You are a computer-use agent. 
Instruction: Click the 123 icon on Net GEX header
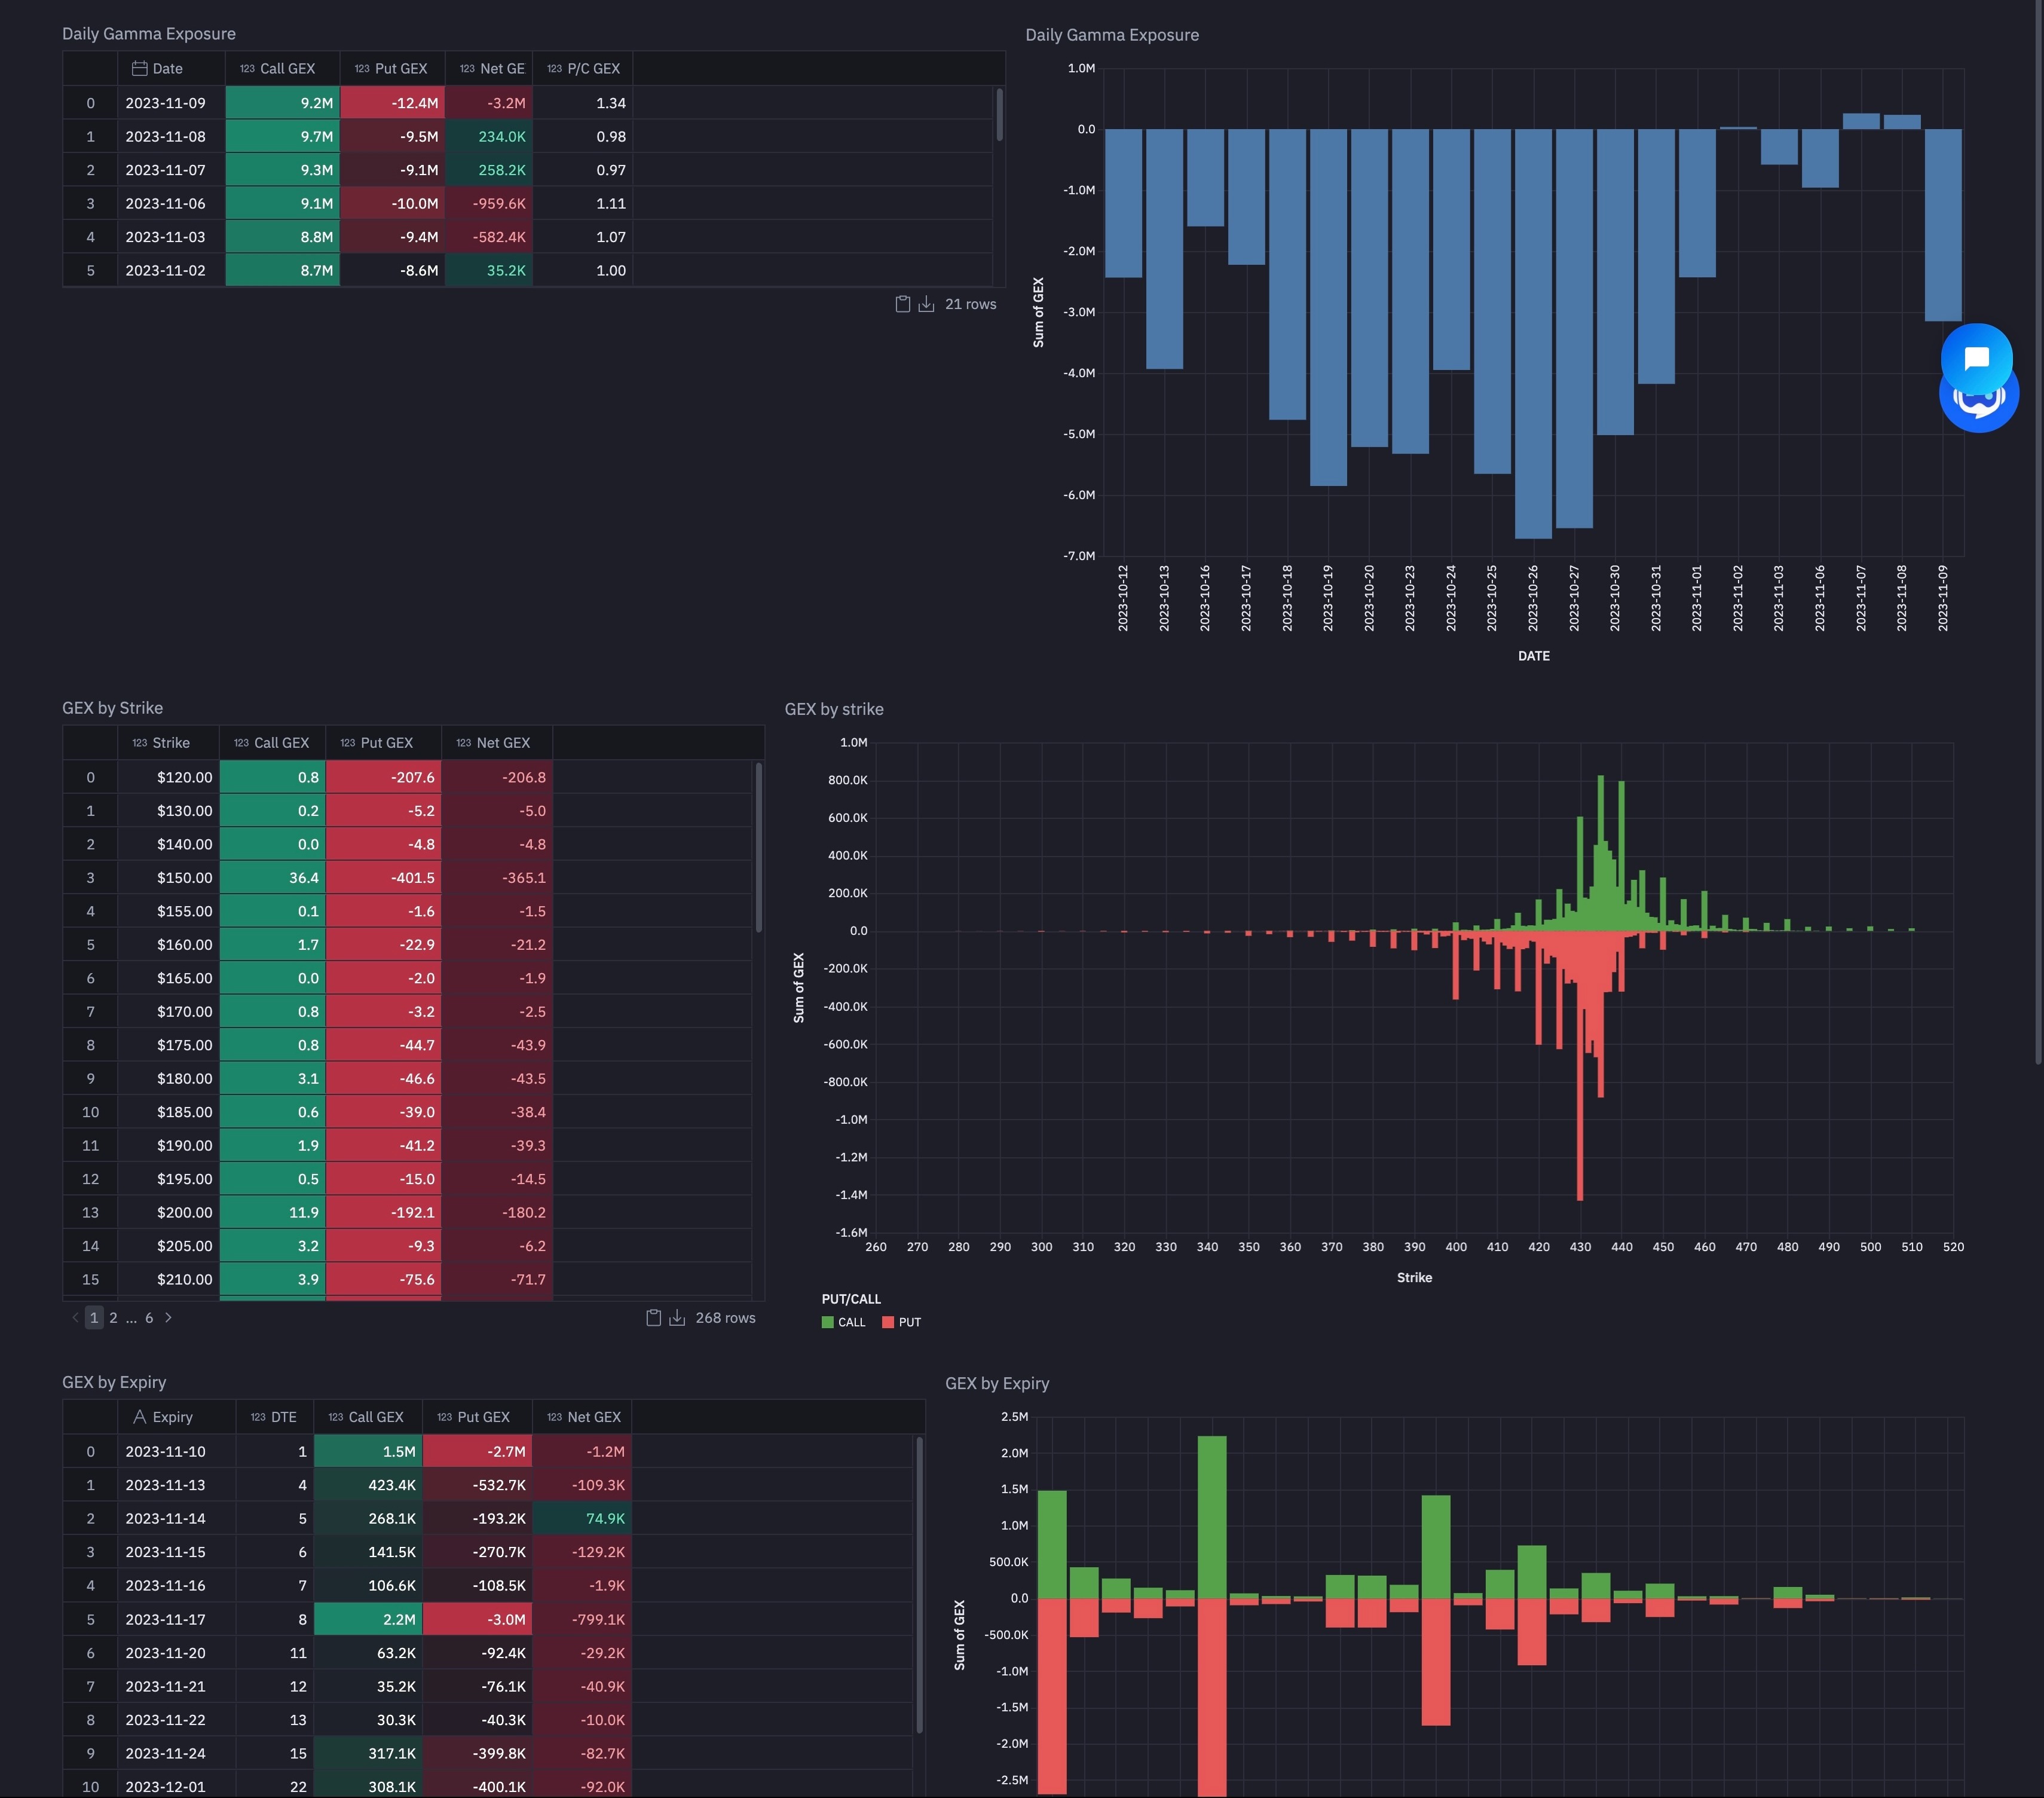click(464, 742)
